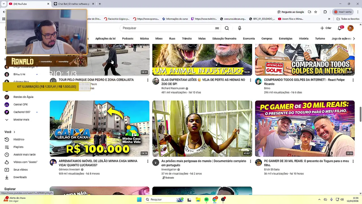Open the twitch.tv bookmark

[204, 19]
